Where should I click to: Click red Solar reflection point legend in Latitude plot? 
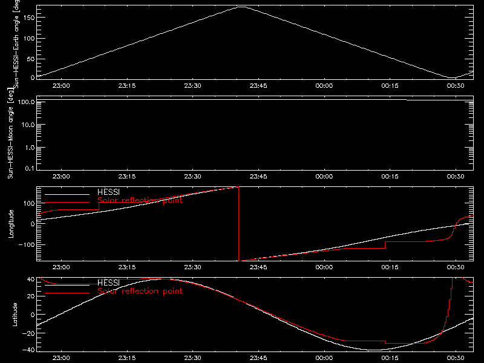click(x=140, y=291)
